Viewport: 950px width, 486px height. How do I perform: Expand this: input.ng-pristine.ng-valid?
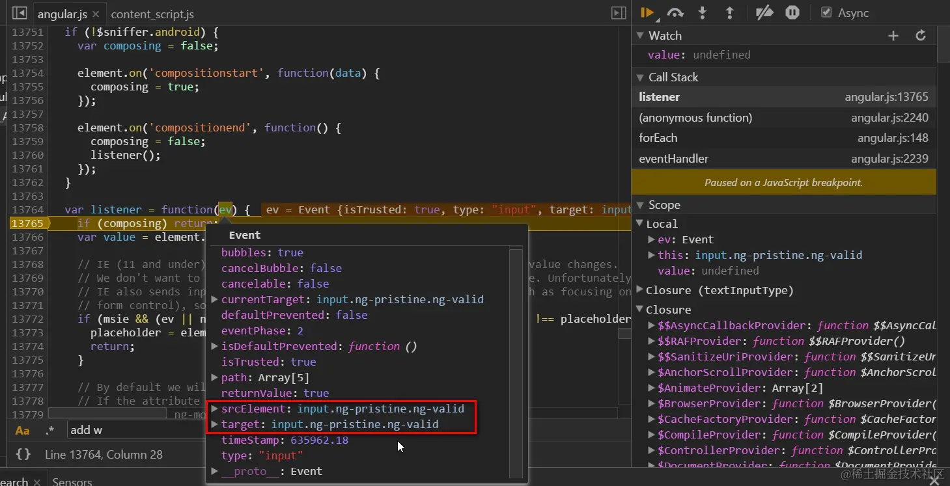[652, 255]
